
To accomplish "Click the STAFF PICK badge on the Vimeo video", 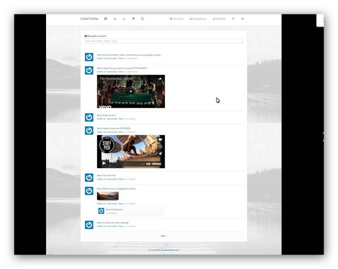I will (107, 145).
